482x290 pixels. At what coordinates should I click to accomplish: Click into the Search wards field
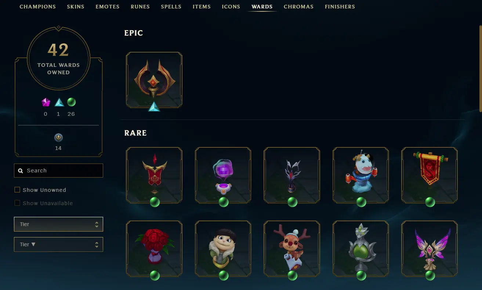[x=58, y=171]
